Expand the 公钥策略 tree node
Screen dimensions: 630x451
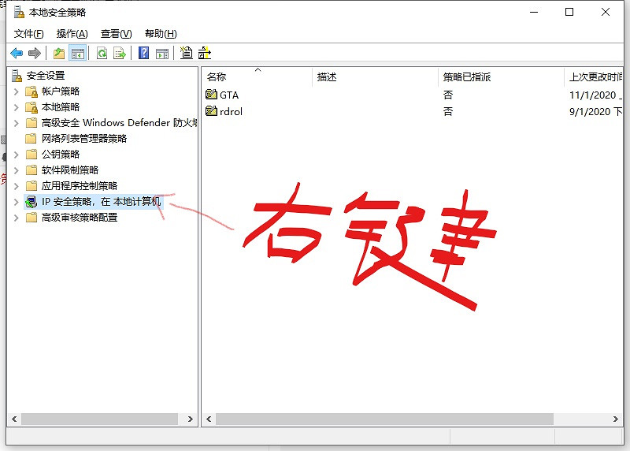pos(17,155)
